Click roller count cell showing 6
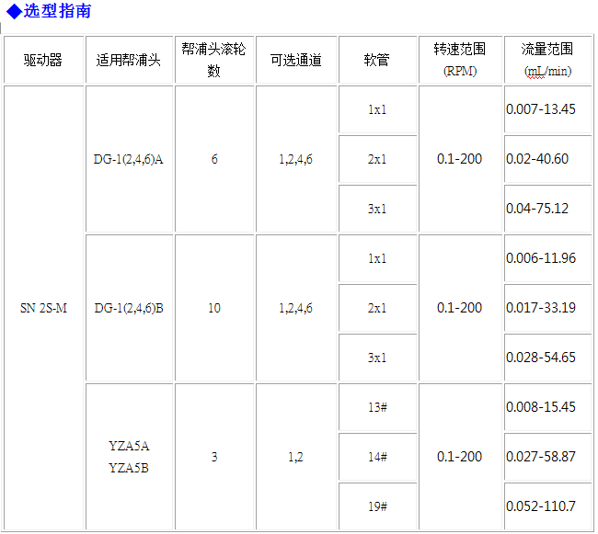Screen dimensions: 598x534 pos(214,159)
